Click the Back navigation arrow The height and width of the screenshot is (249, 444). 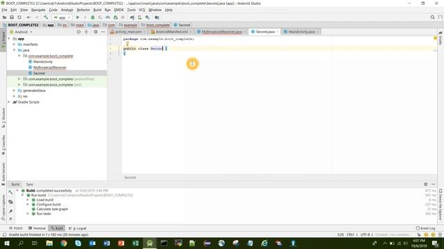click(x=28, y=17)
